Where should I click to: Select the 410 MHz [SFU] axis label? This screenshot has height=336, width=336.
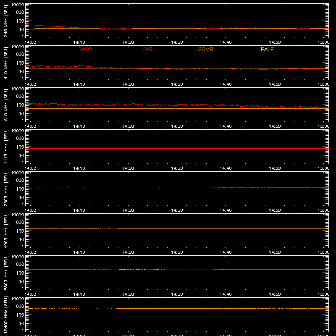point(6,63)
